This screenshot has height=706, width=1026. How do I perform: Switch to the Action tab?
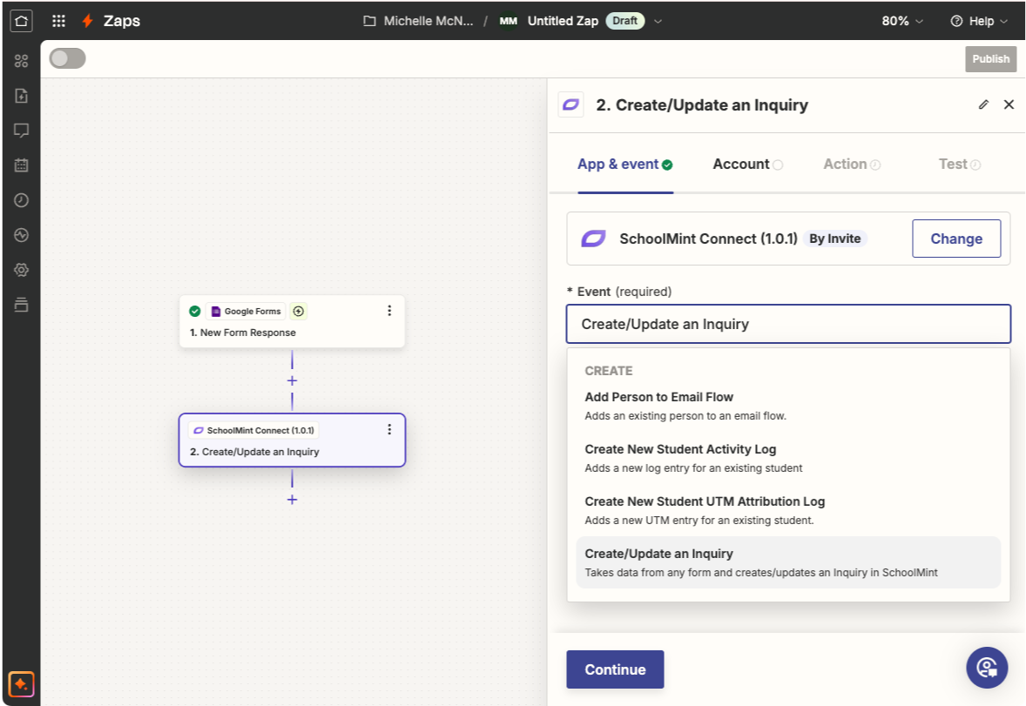point(852,165)
